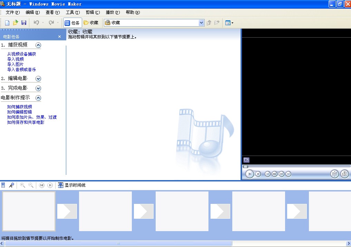The width and height of the screenshot is (351, 247).
Task: Click the Undo arrow icon
Action: (x=36, y=23)
